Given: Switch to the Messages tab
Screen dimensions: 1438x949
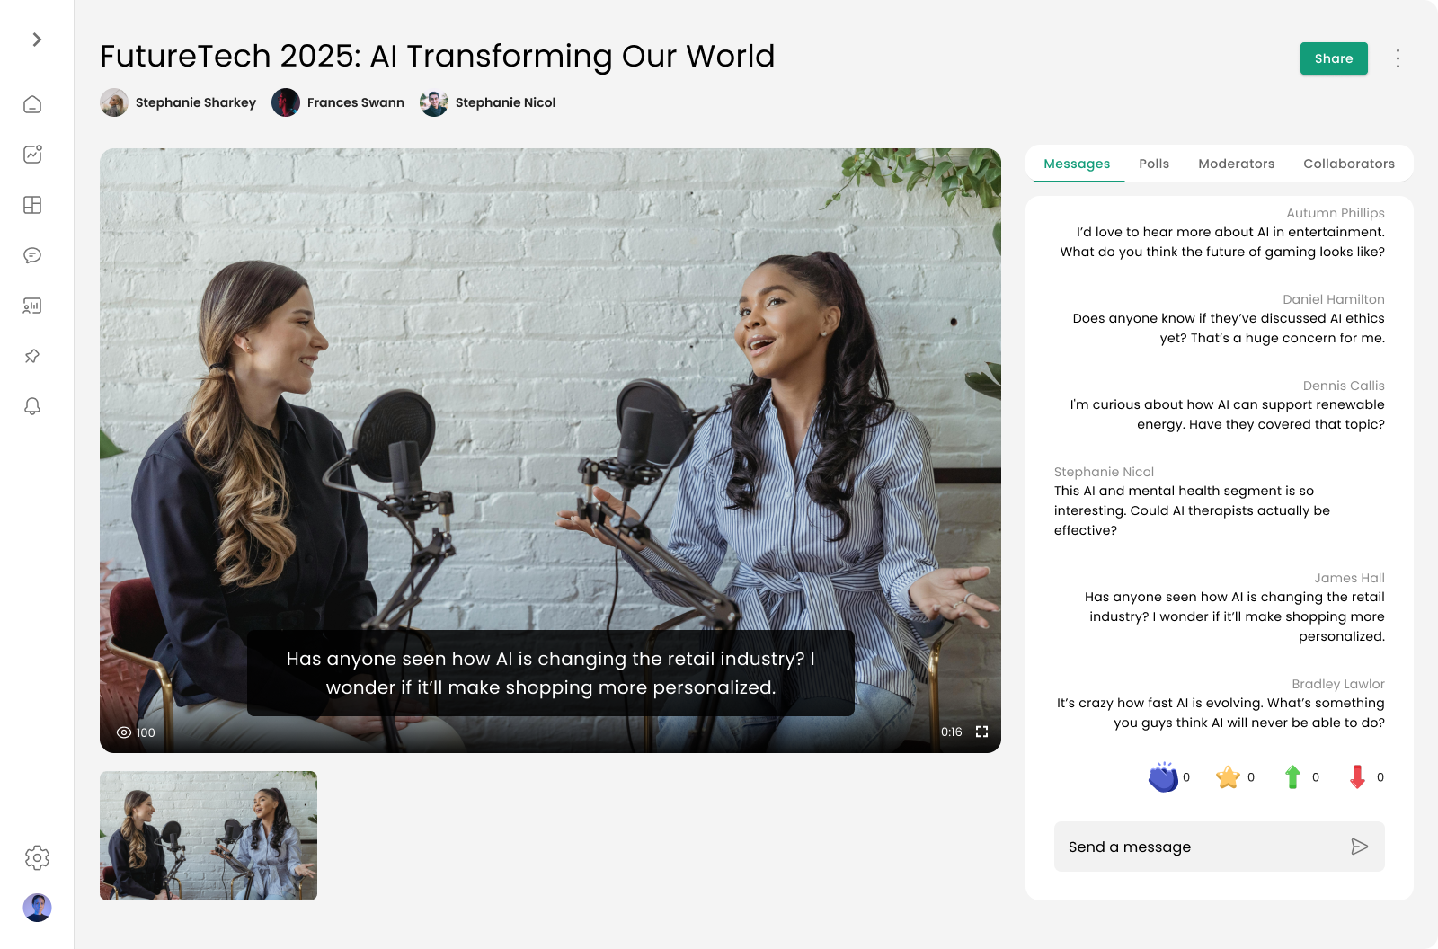Looking at the screenshot, I should pyautogui.click(x=1077, y=164).
